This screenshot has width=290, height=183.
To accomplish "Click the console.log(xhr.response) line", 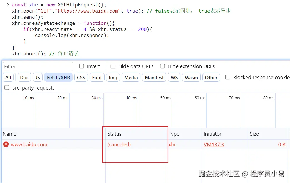I will coord(72,35).
